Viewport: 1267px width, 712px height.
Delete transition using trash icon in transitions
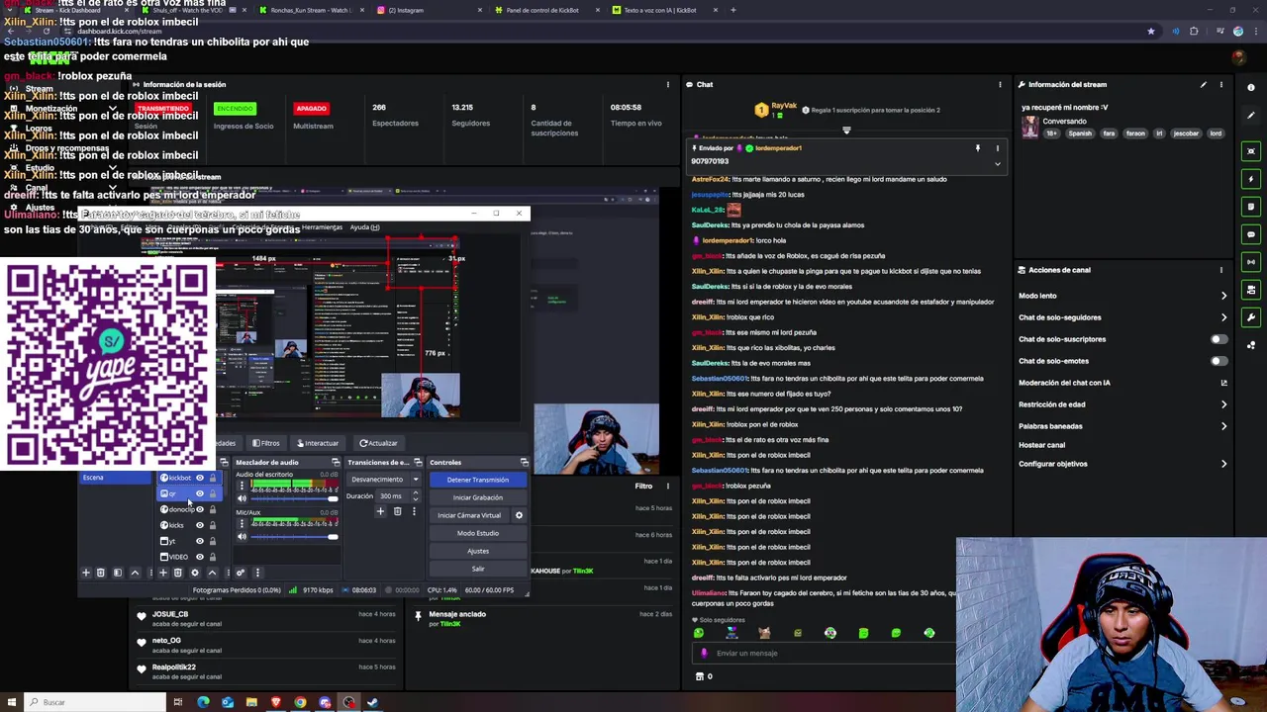pyautogui.click(x=397, y=511)
